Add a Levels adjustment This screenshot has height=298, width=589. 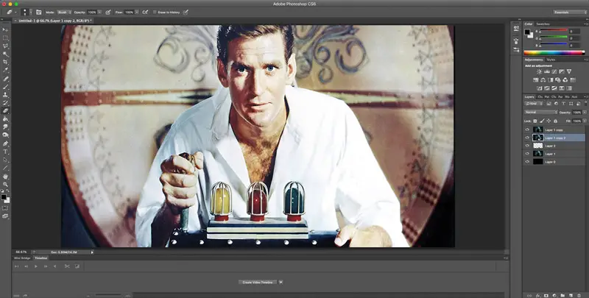[546, 71]
